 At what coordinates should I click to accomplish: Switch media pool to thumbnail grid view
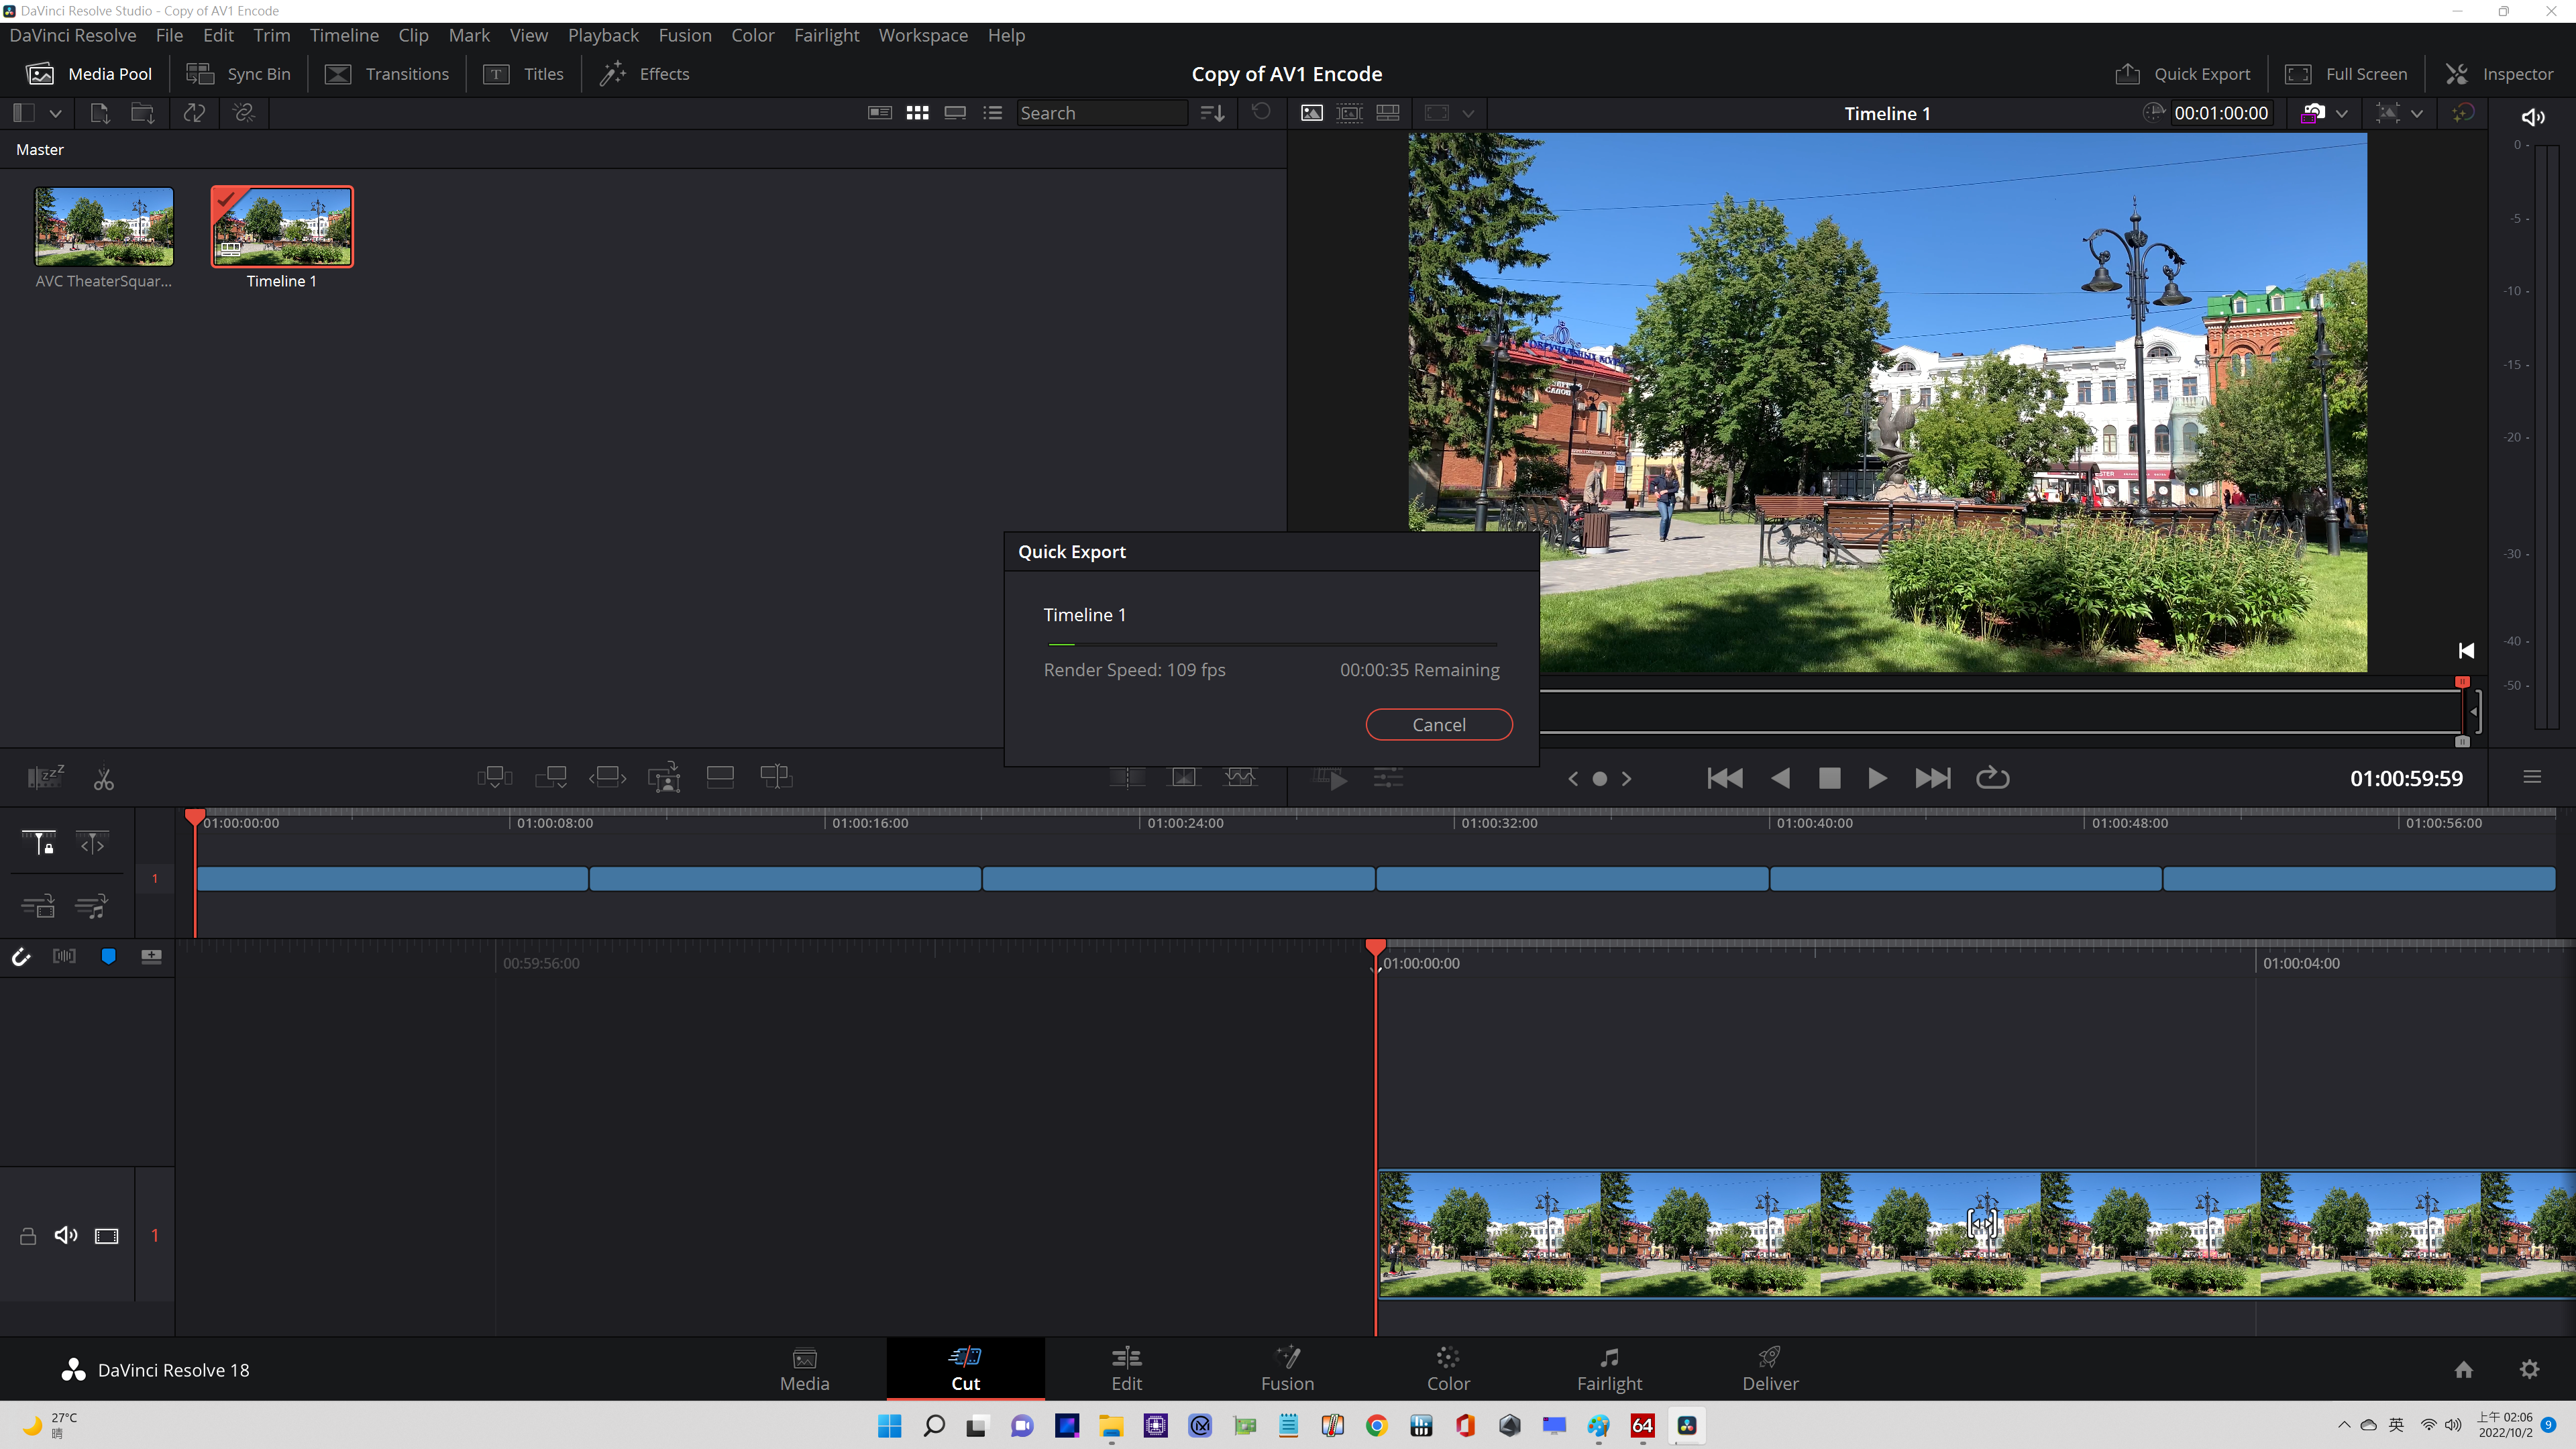(x=917, y=113)
